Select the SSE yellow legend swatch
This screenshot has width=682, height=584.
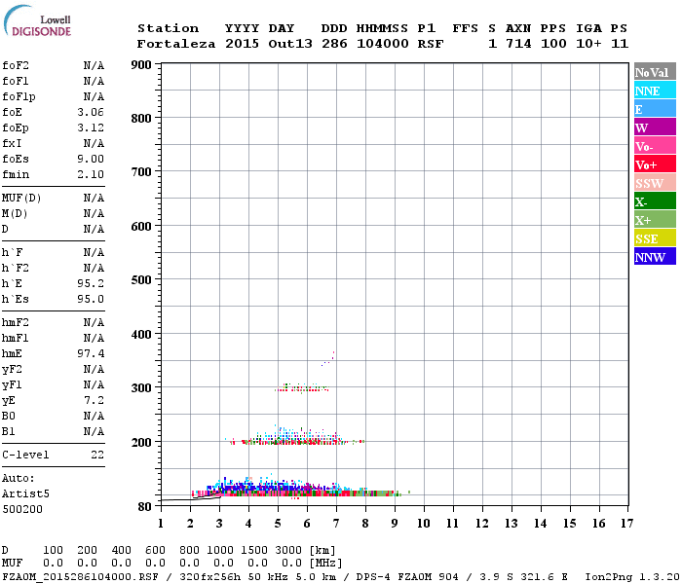click(655, 238)
